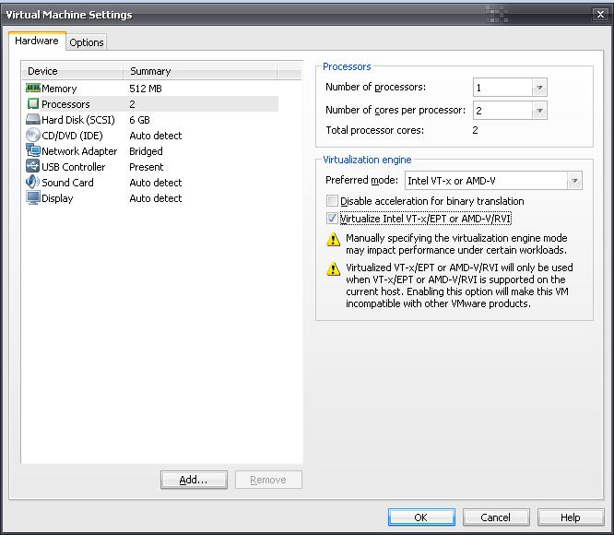Select the USB Controller row label
Image resolution: width=614 pixels, height=535 pixels.
pos(74,167)
